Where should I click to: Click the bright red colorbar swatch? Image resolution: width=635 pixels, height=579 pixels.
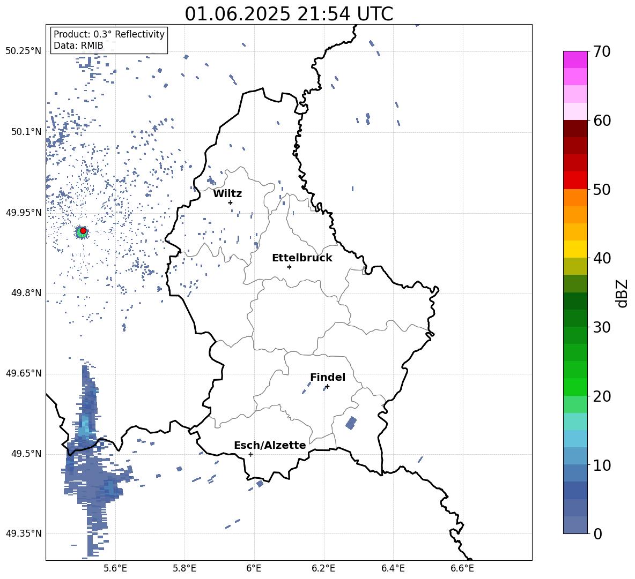pyautogui.click(x=575, y=181)
